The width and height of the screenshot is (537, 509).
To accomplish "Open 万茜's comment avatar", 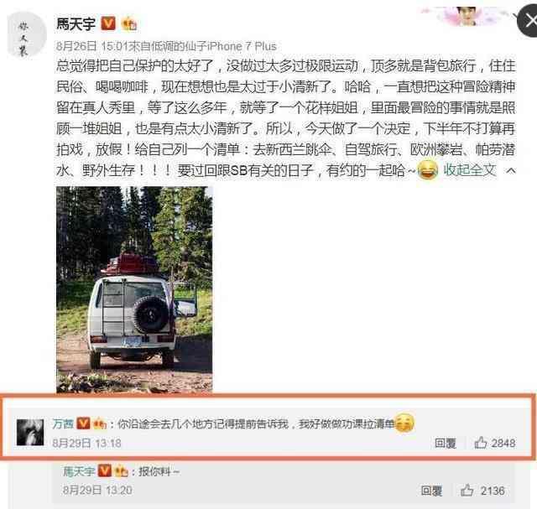I will [x=30, y=433].
